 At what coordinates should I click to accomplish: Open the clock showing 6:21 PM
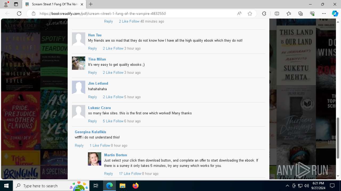click(319, 186)
